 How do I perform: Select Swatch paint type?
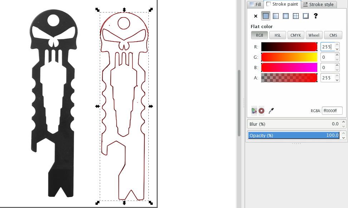[305, 16]
